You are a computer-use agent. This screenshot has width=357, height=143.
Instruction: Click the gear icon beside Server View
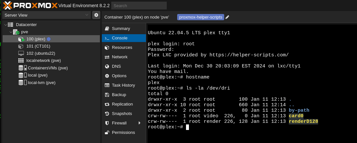click(96, 15)
